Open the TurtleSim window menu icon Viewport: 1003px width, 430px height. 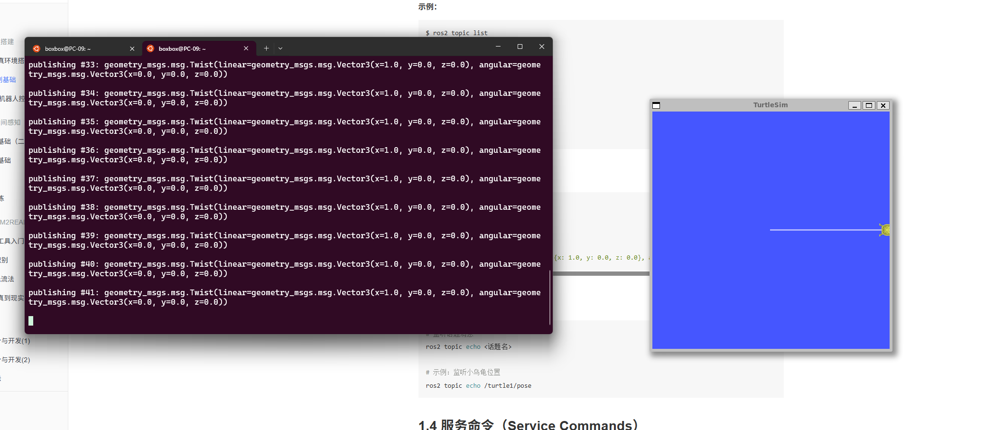tap(656, 105)
